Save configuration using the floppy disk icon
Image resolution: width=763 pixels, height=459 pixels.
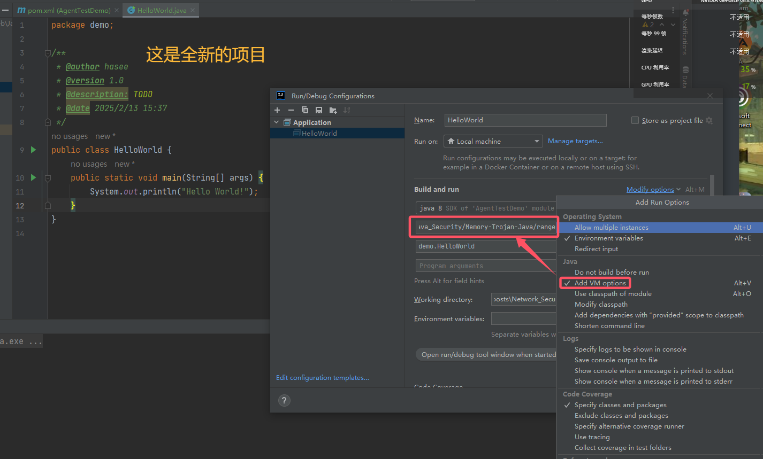pos(319,110)
